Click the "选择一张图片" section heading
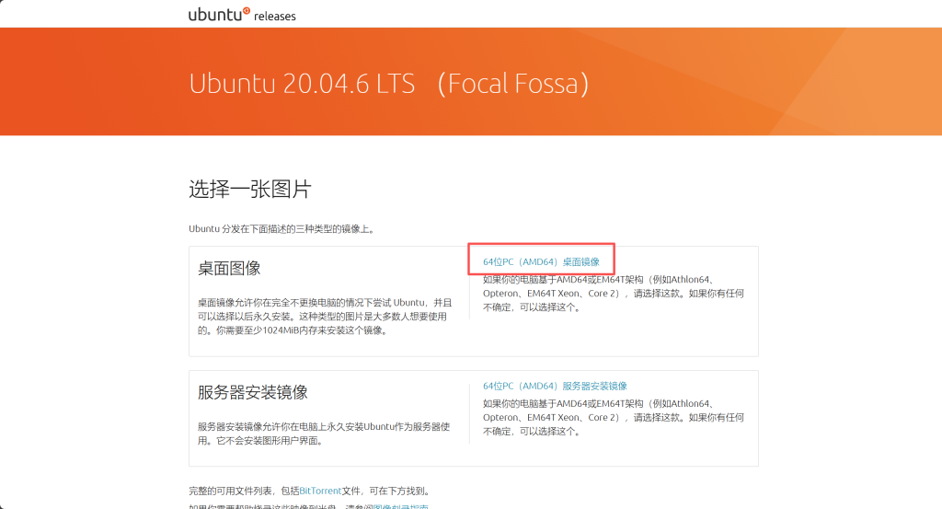This screenshot has height=509, width=942. pos(250,190)
